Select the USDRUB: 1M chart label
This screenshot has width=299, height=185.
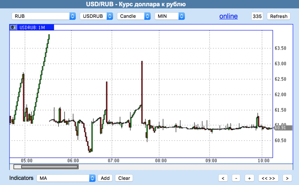[x=32, y=27]
